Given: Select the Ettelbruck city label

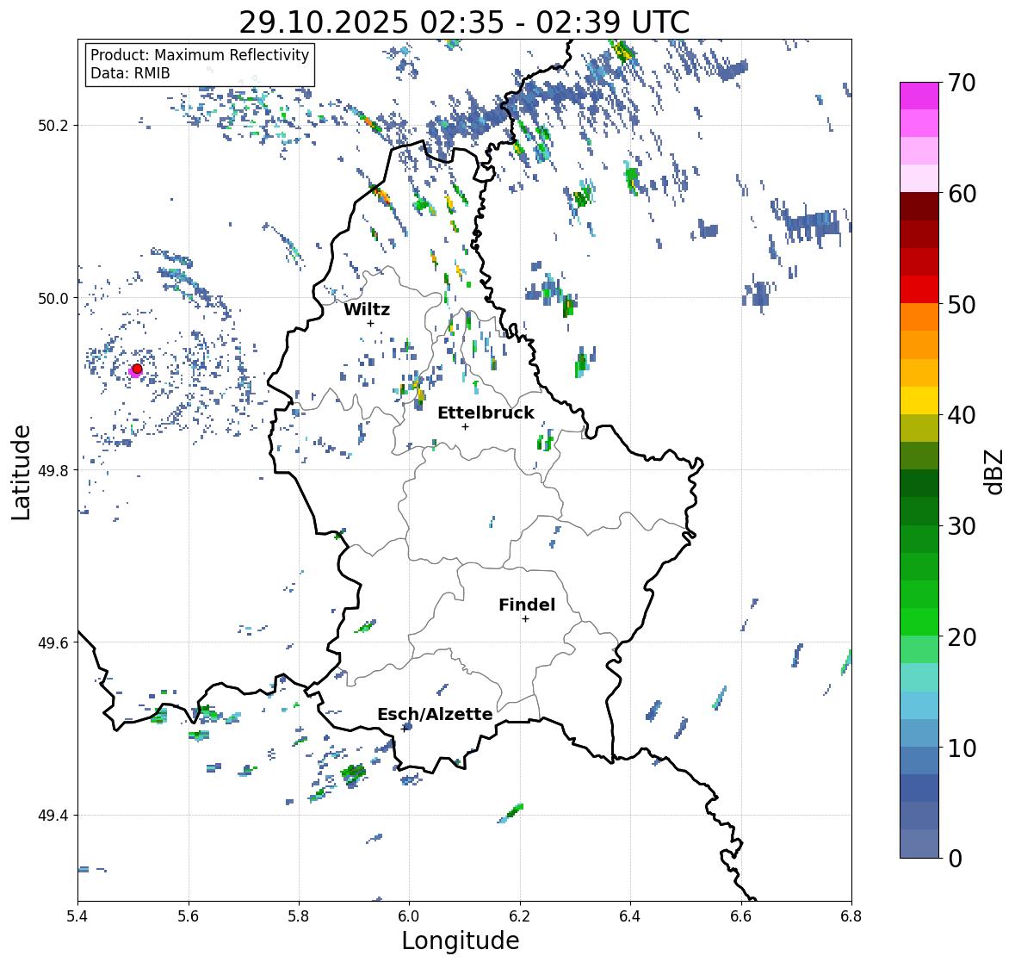Looking at the screenshot, I should [486, 413].
